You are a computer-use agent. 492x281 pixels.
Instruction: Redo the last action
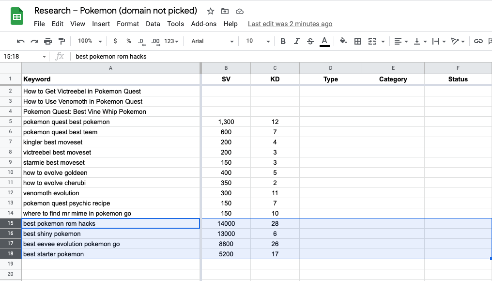[34, 41]
